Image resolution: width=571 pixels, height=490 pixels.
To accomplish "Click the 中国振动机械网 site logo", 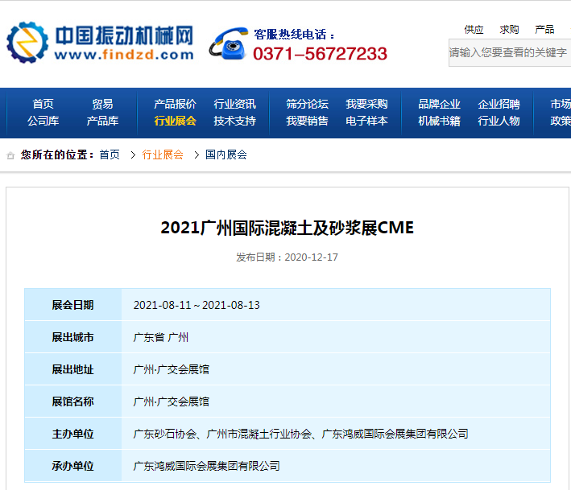I will point(100,43).
